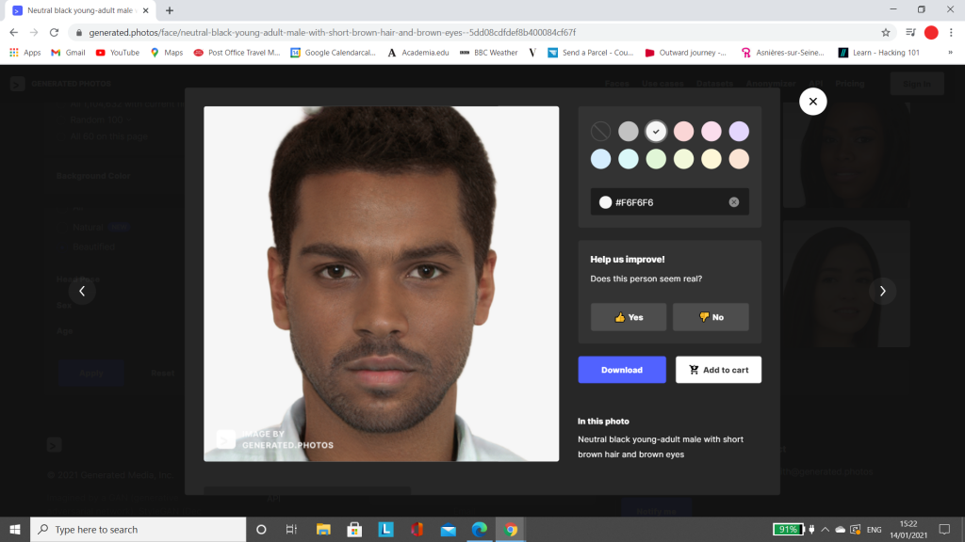Open the Learn - Hacking 101 bookmark

(879, 53)
